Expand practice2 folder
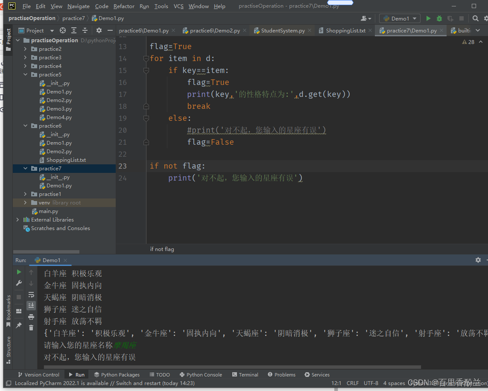This screenshot has width=488, height=391. tap(25, 49)
